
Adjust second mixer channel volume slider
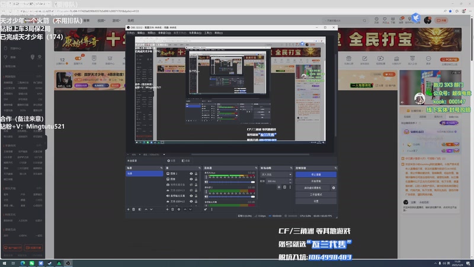pos(232,196)
